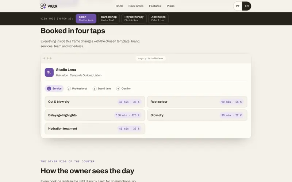Click 'Studio Lena' business name
The width and height of the screenshot is (292, 182).
66,70
